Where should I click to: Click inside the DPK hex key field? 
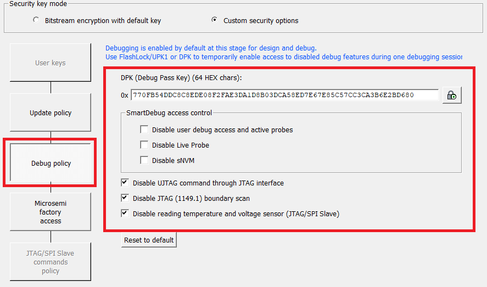coord(284,95)
